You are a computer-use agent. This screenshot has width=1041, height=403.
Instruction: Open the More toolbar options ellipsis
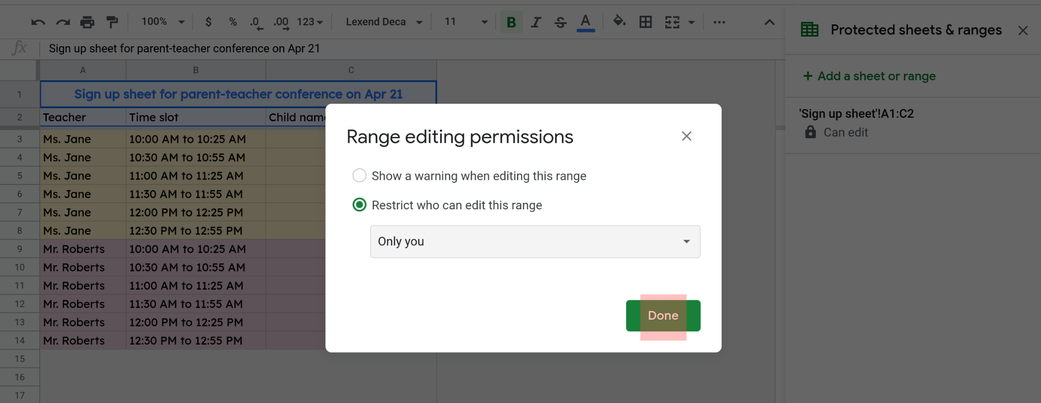click(x=719, y=22)
